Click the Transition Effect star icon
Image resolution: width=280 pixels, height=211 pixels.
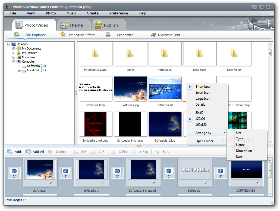(63, 34)
